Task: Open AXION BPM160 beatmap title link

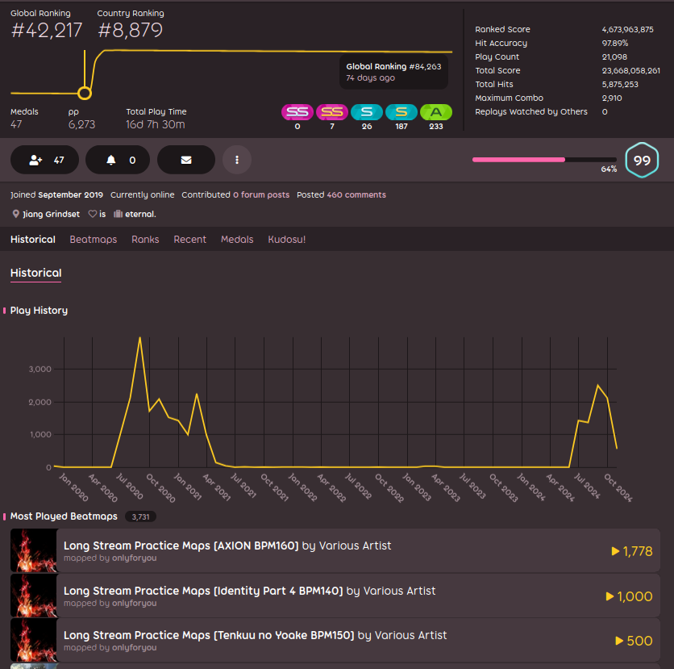Action: (181, 546)
